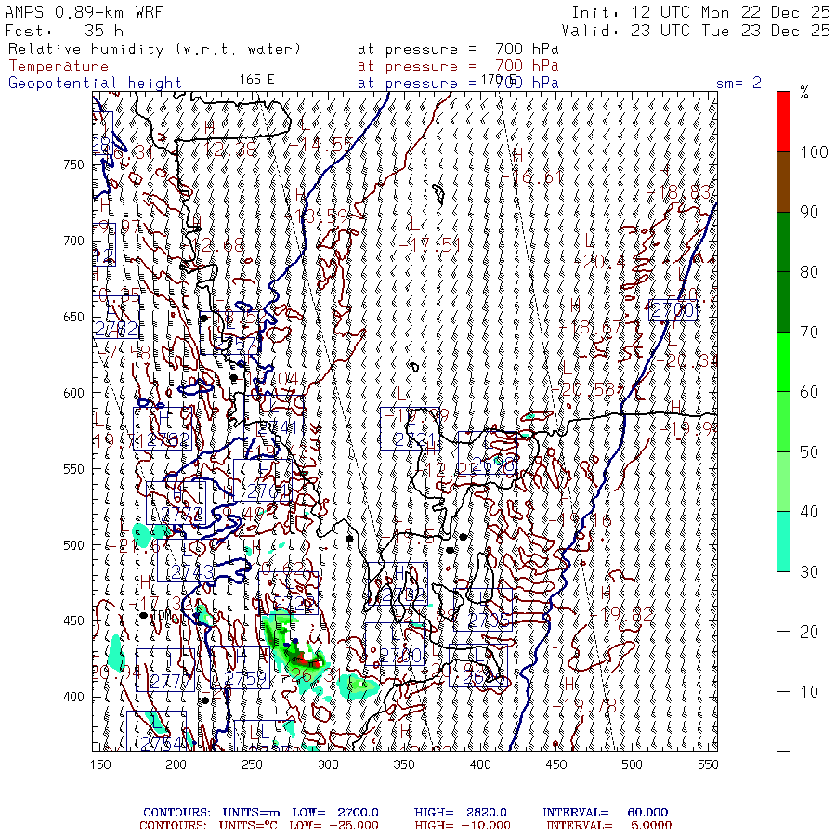Select the 'Init: 12 UTC Mon 22 Dec 25' line

(700, 12)
